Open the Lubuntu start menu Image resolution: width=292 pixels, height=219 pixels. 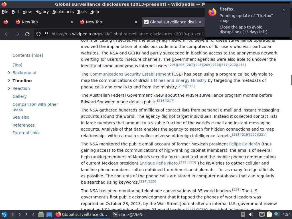[x=5, y=214]
